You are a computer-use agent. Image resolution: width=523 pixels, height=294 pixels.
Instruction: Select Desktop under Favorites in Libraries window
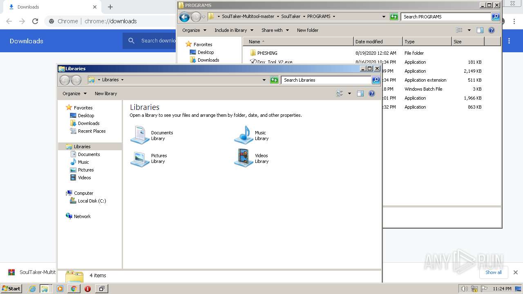[x=86, y=116]
